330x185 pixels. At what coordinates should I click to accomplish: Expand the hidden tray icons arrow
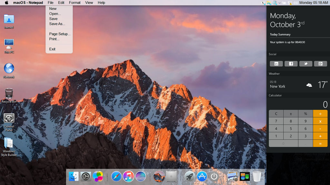[x=279, y=3]
